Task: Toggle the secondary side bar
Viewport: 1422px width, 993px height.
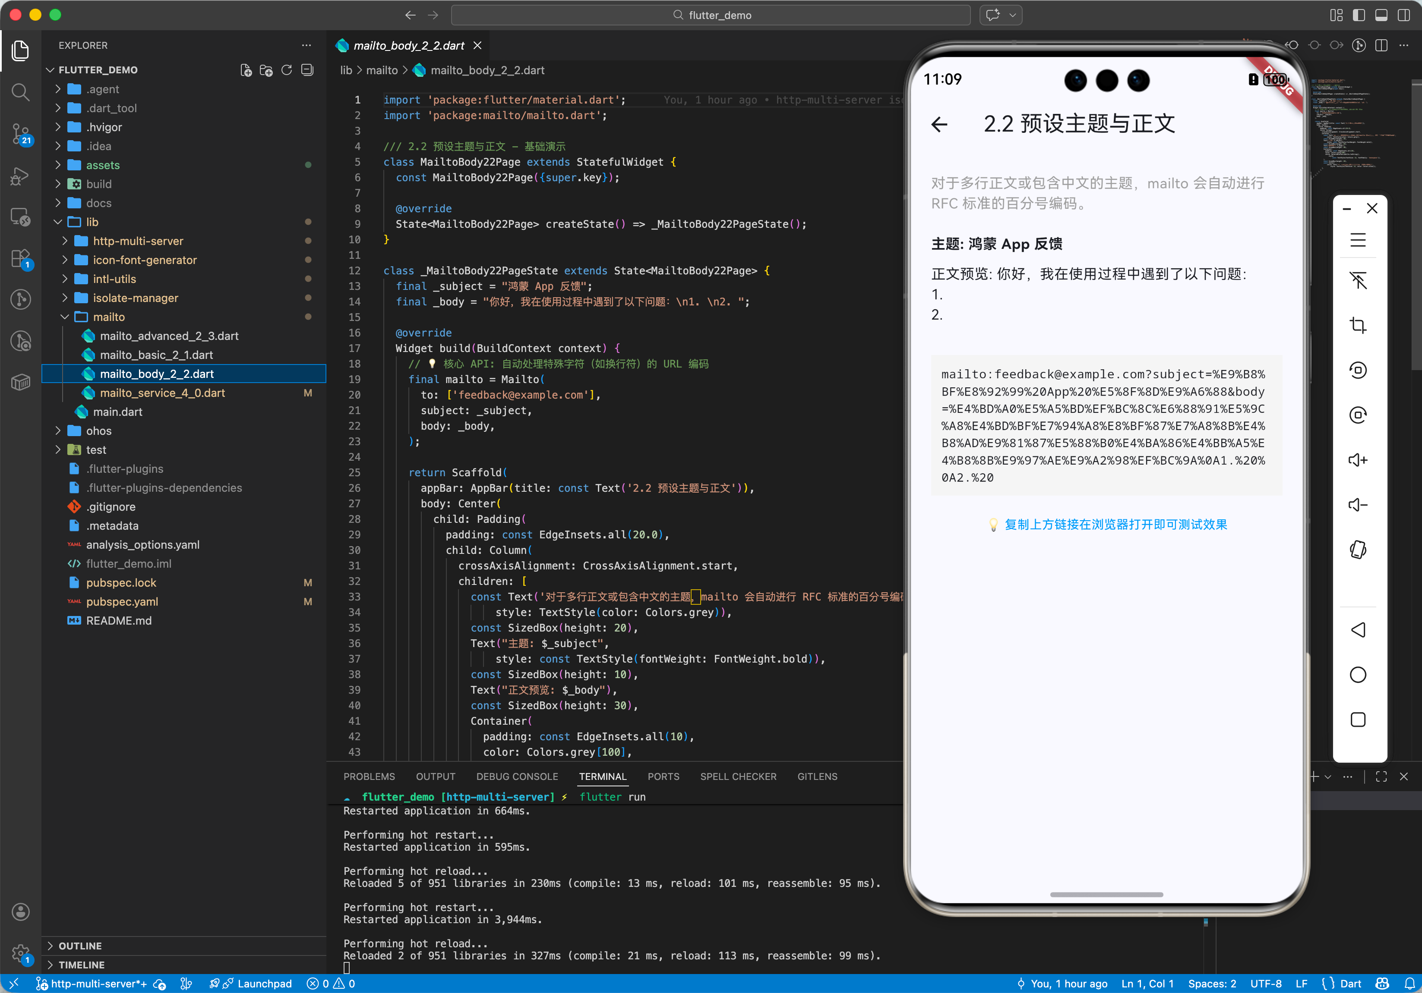Action: tap(1403, 15)
